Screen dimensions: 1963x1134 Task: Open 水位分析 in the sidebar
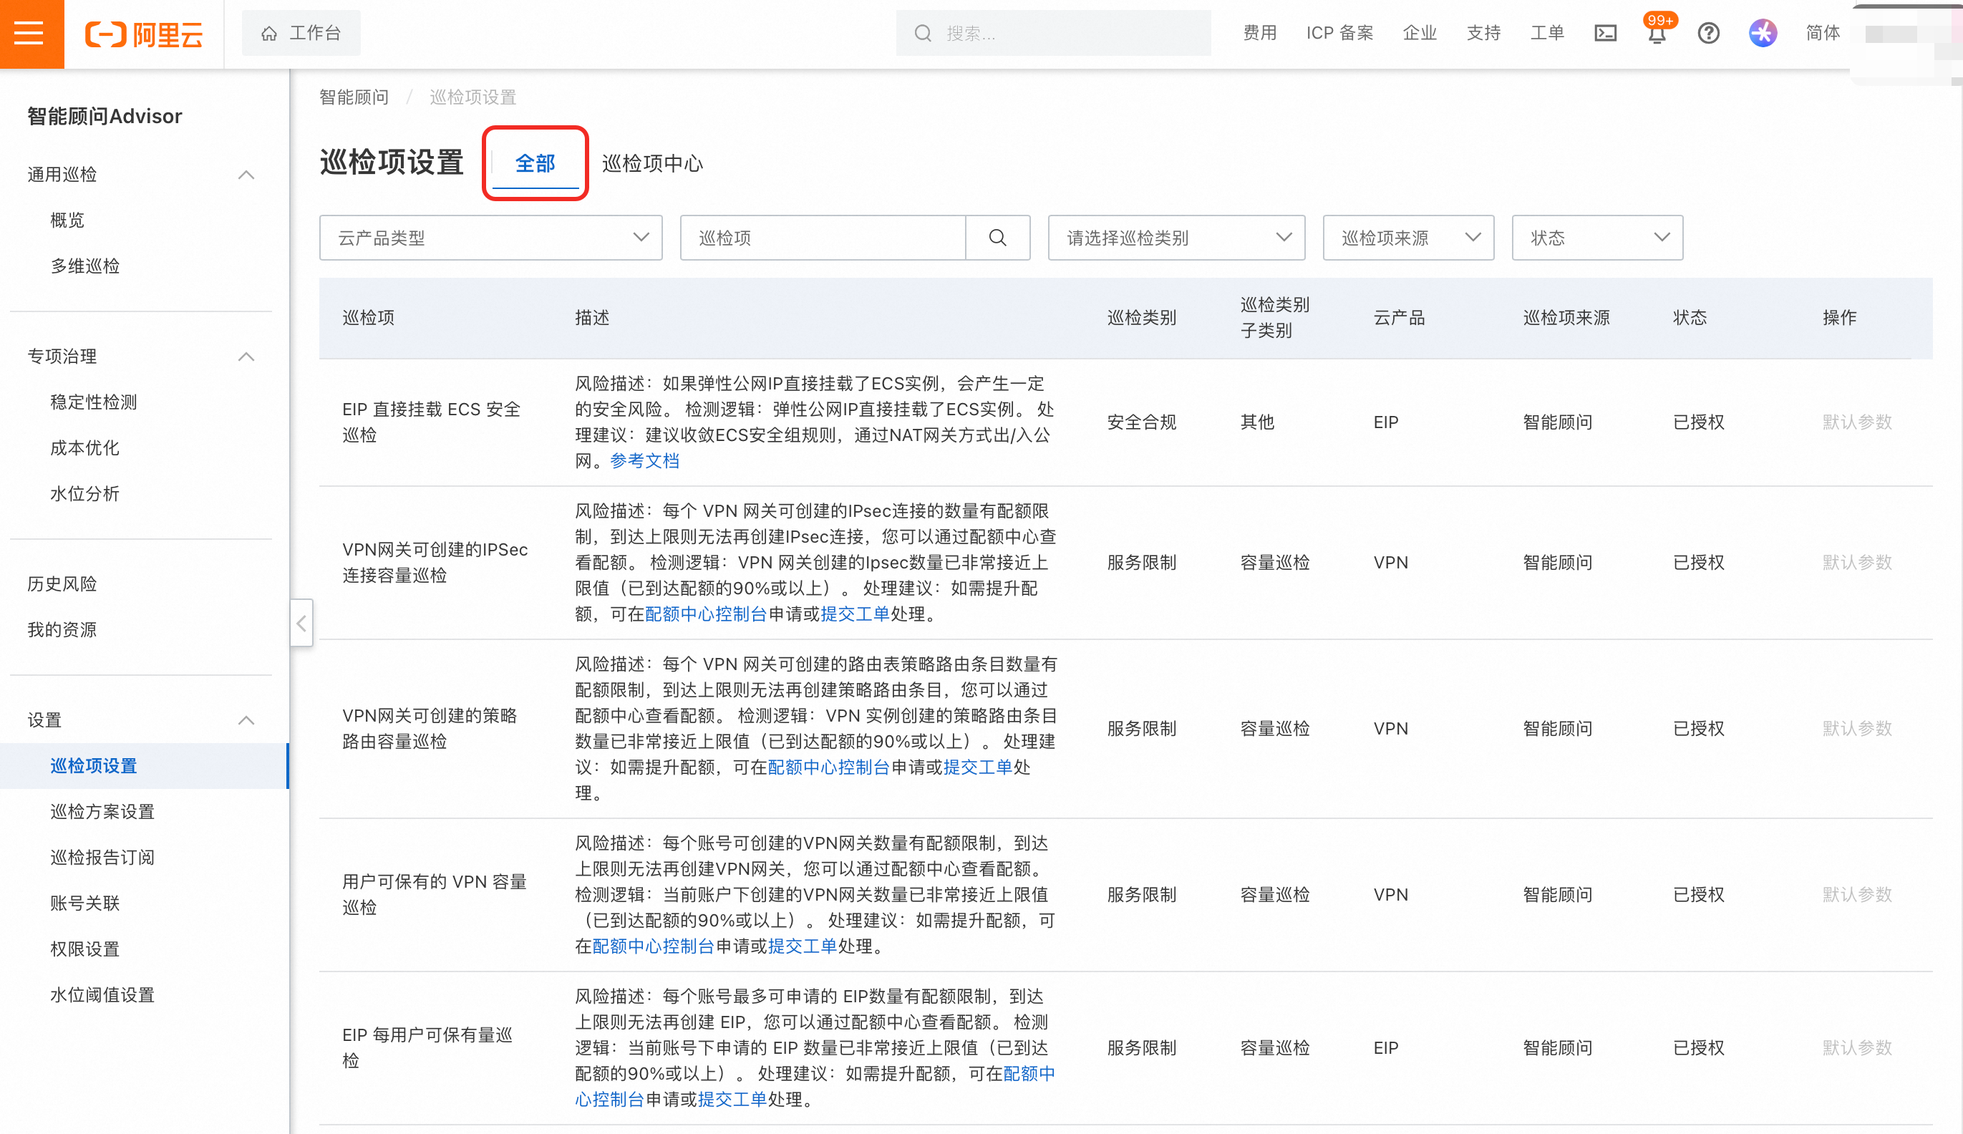(85, 494)
